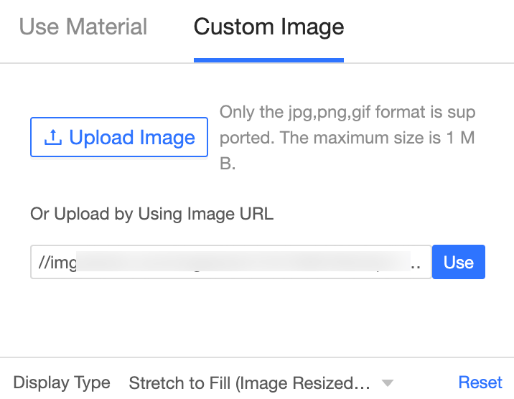Switch to the Use Material tab
Viewport: 514px width, 399px height.
coord(83,27)
